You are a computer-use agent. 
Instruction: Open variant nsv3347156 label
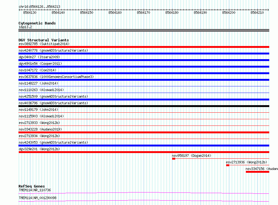point(262,169)
